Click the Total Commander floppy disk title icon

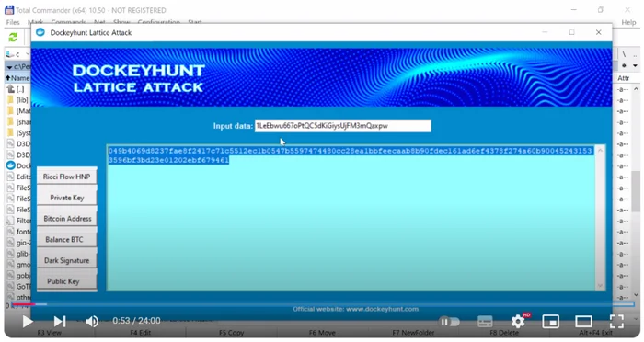pos(9,10)
